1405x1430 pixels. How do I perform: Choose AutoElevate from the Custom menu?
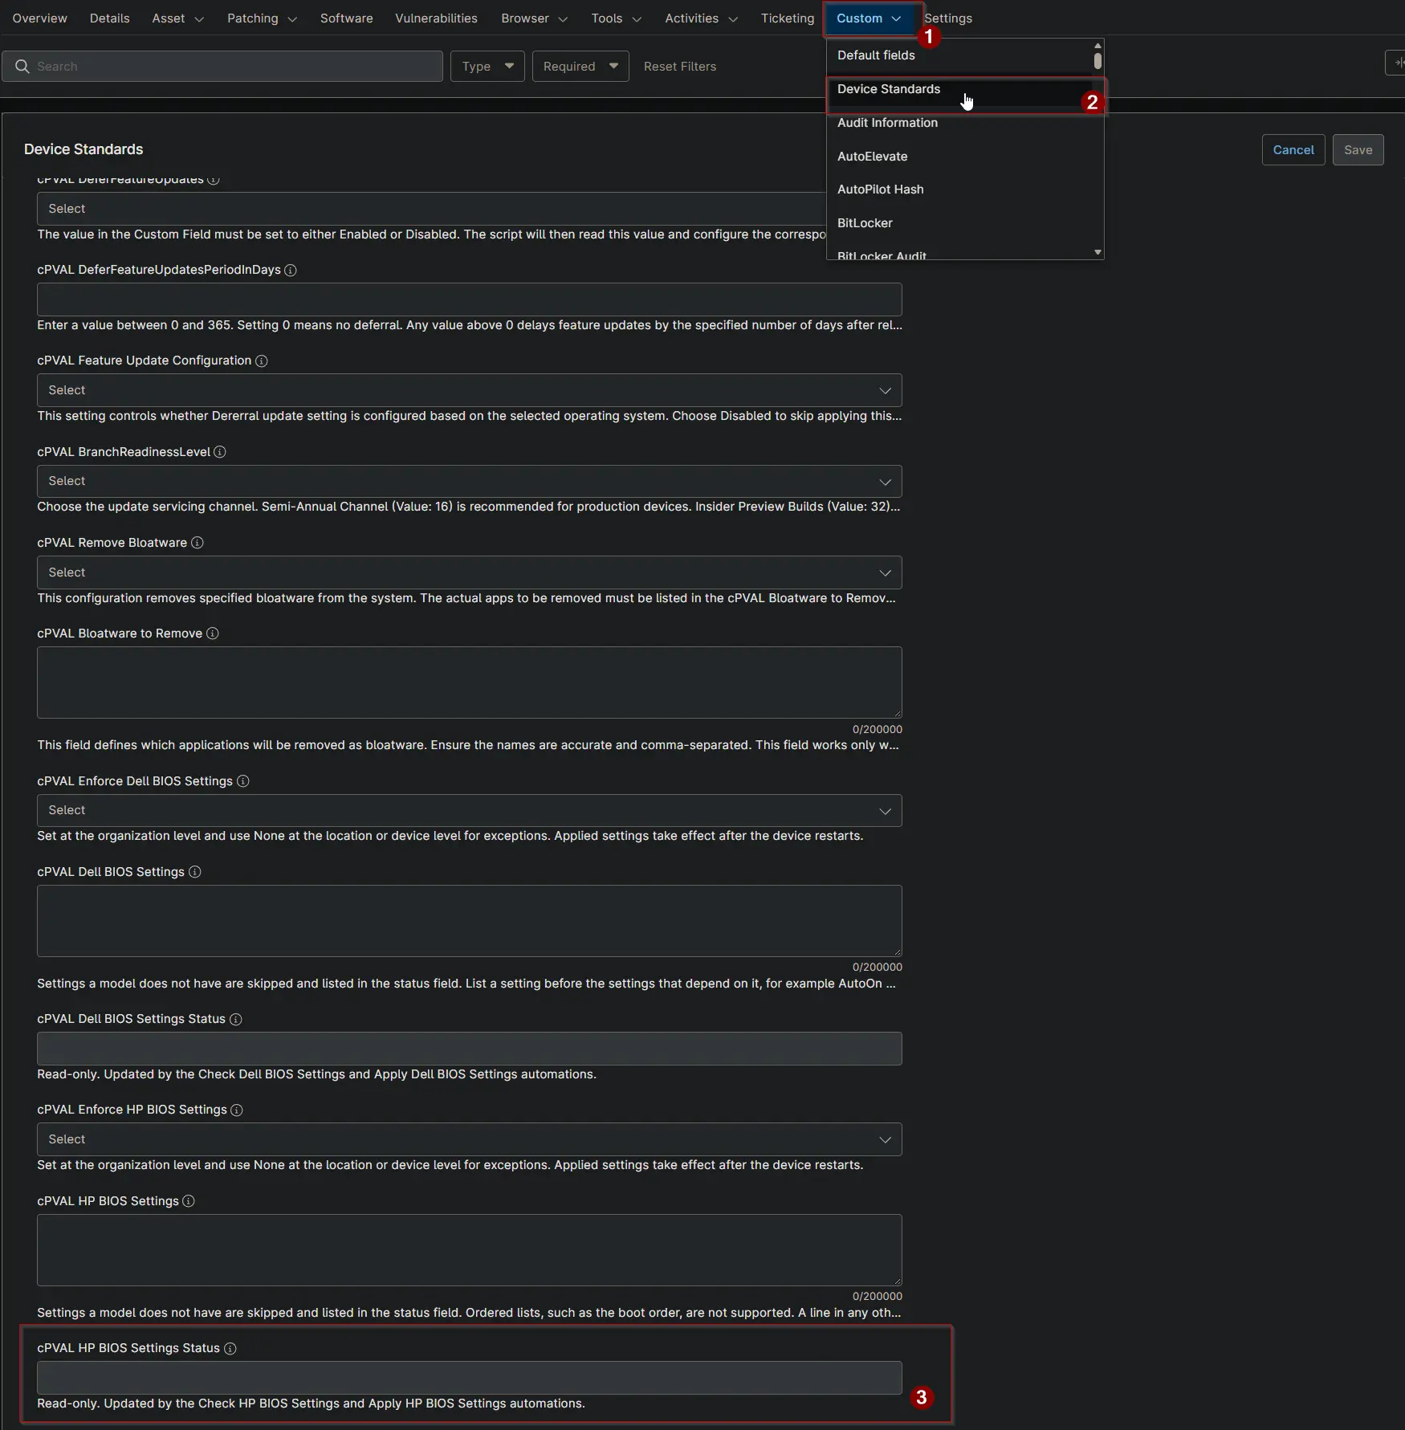pos(960,157)
